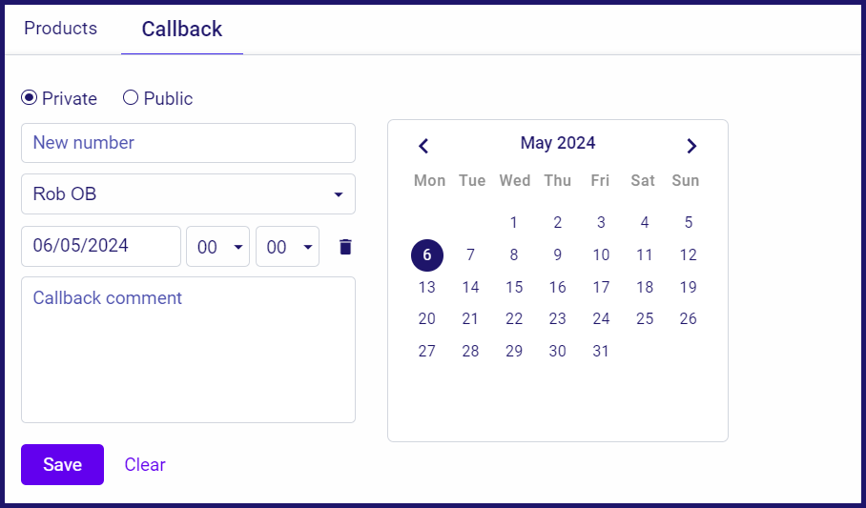Focus the New number field
The width and height of the screenshot is (866, 508).
coord(188,143)
